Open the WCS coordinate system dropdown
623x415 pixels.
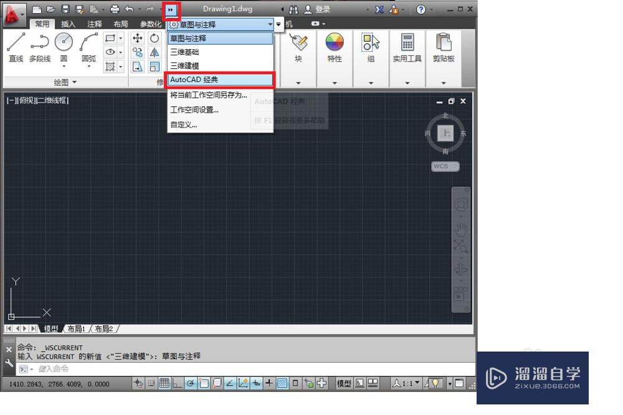click(445, 166)
